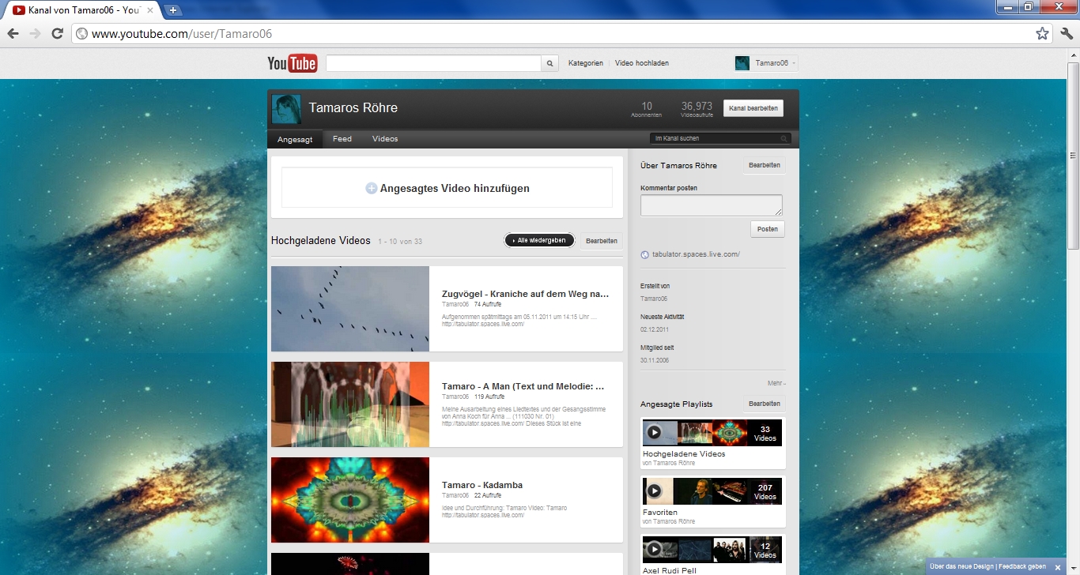Click the 74 Aufrufe text
The width and height of the screenshot is (1080, 575).
click(487, 304)
